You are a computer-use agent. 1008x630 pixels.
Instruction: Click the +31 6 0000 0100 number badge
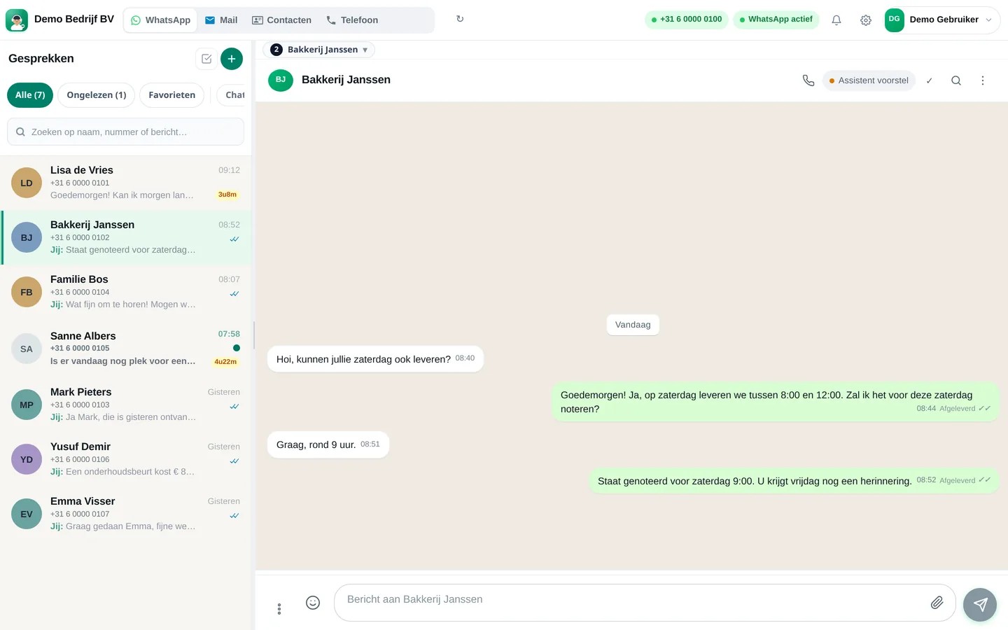coord(687,20)
